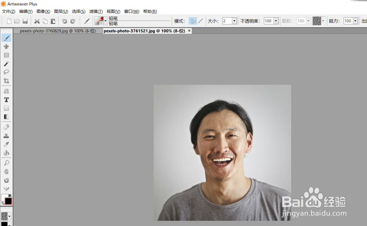Click the 不透明度 opacity value field
Screen dimensions: 367x226
point(269,21)
